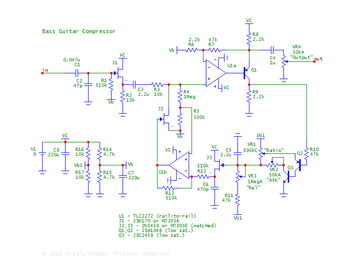Select the VR3 "Rel" potentiometer
361x279 pixels.
coord(238,176)
